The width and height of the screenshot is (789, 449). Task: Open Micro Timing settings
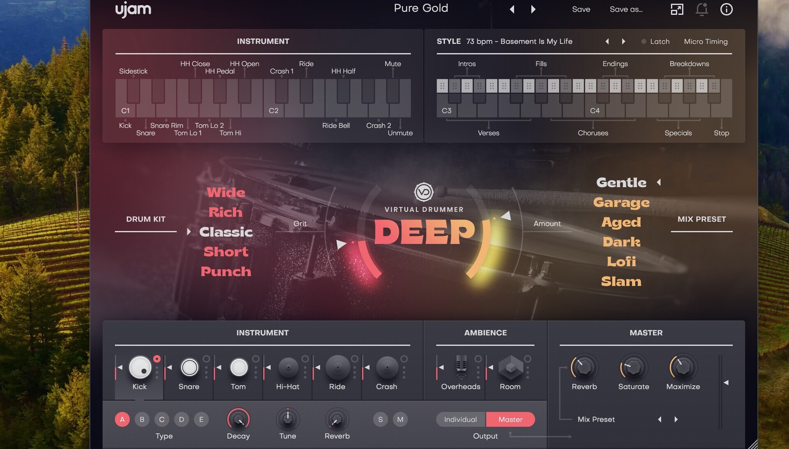pos(706,41)
